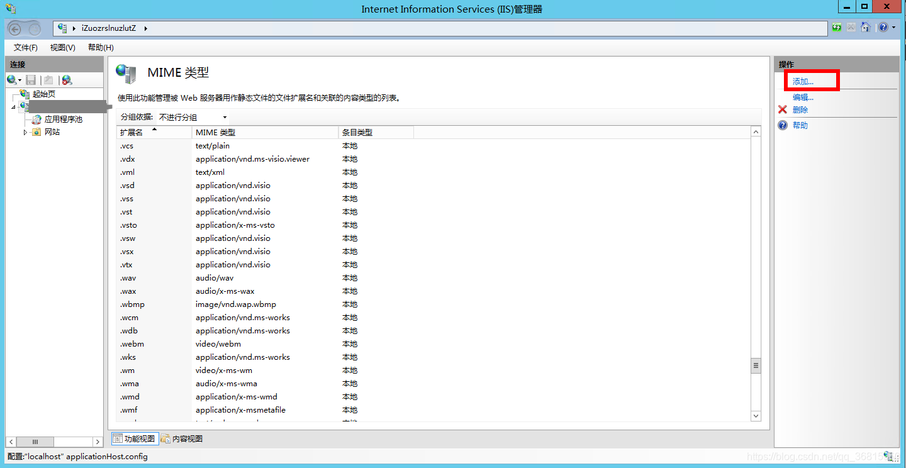This screenshot has width=906, height=468.
Task: Click connections pane scroll right arrow
Action: pyautogui.click(x=98, y=442)
